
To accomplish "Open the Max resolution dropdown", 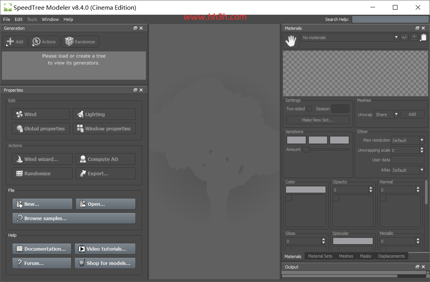I will click(408, 140).
